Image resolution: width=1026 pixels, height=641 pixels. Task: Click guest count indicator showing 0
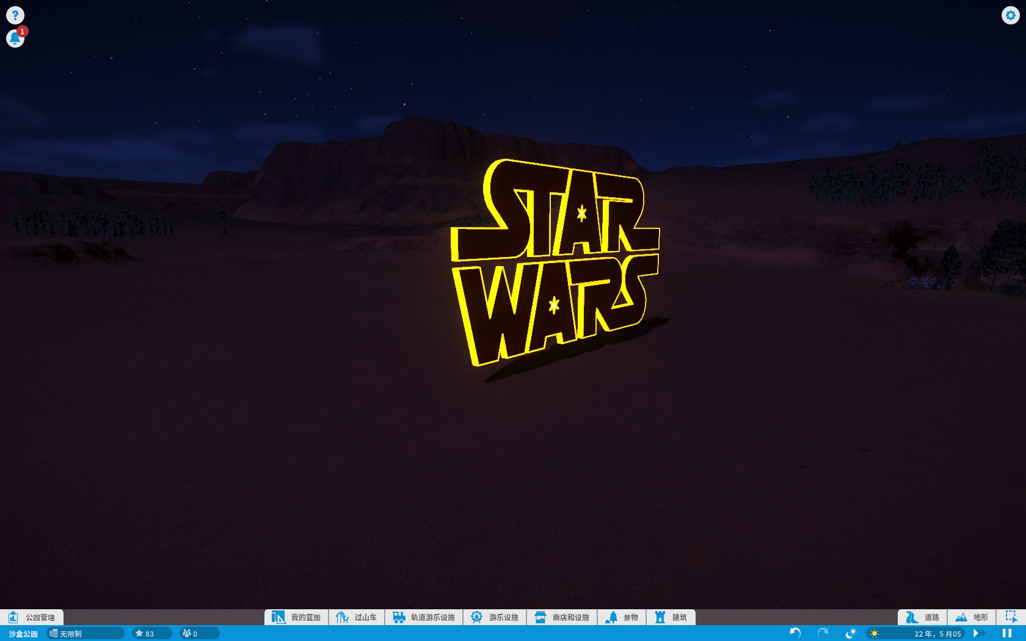[x=199, y=634]
